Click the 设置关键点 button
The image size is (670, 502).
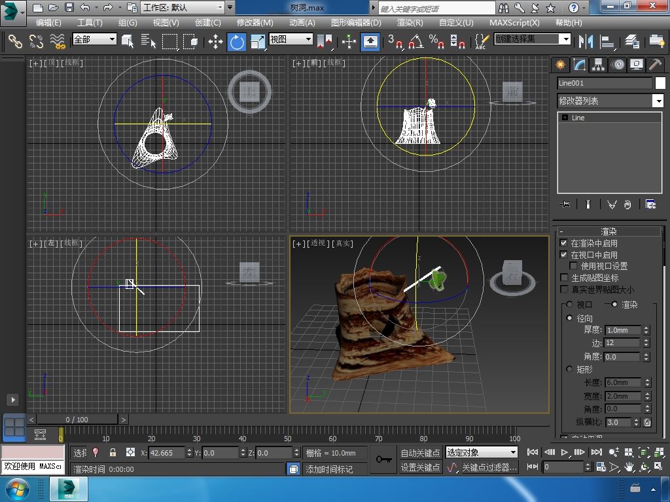click(x=420, y=467)
